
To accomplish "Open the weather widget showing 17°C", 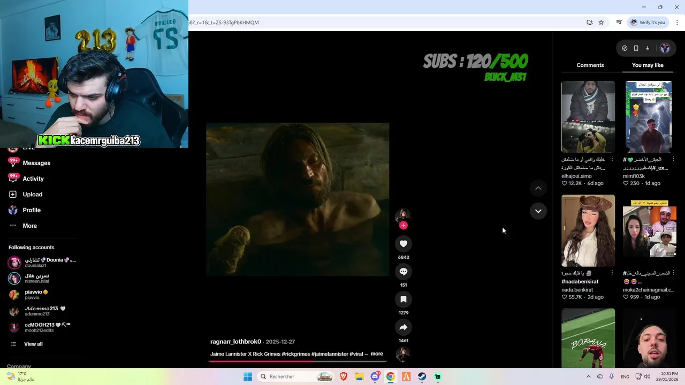I will (21, 376).
